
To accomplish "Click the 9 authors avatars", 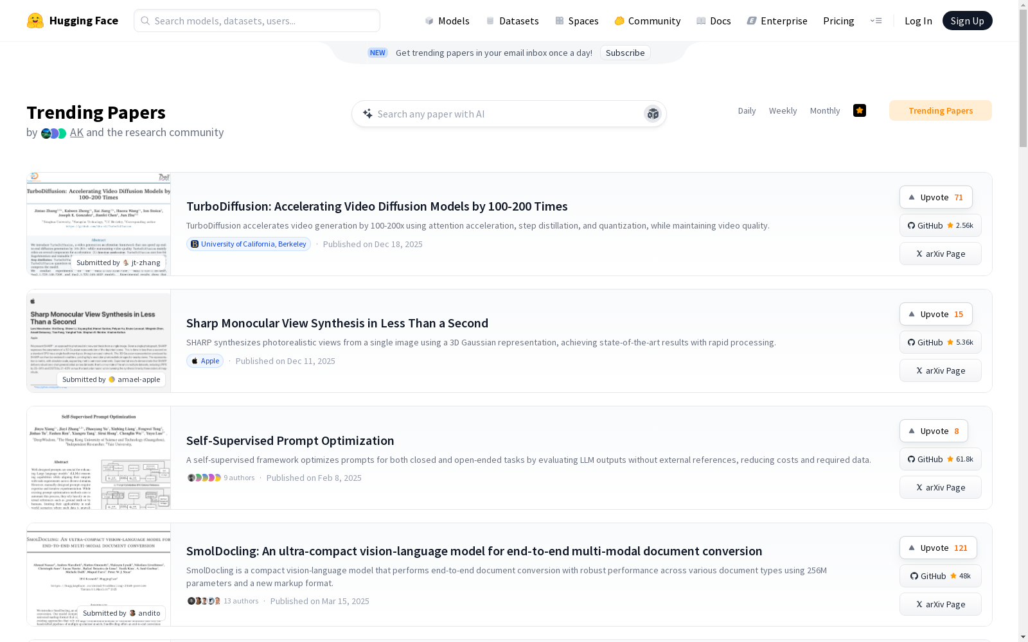I will [x=204, y=478].
